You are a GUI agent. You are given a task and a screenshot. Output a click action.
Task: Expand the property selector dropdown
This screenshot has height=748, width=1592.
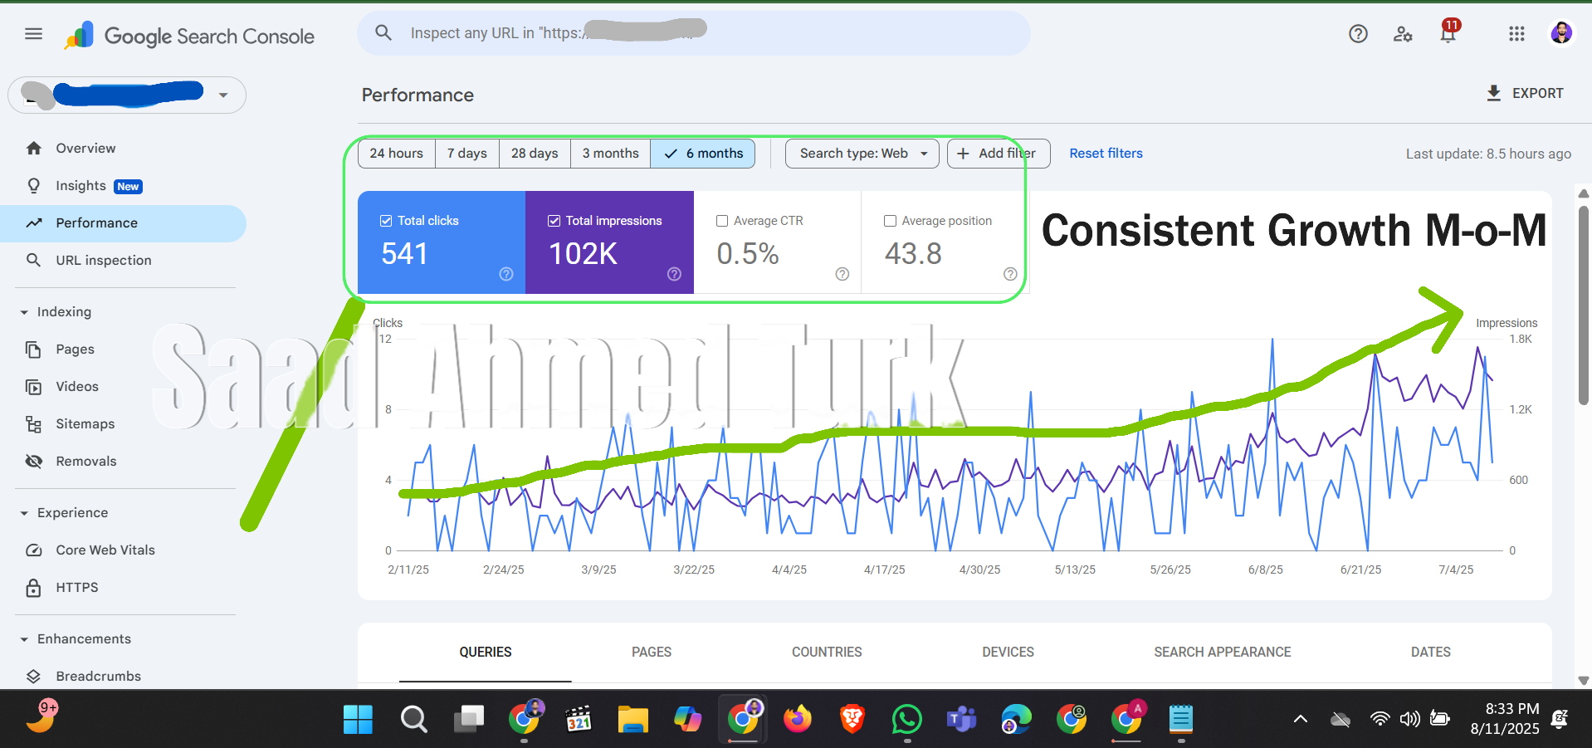(223, 95)
